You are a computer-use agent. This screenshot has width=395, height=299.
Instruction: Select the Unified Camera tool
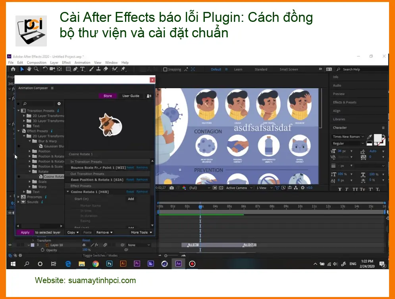point(52,69)
